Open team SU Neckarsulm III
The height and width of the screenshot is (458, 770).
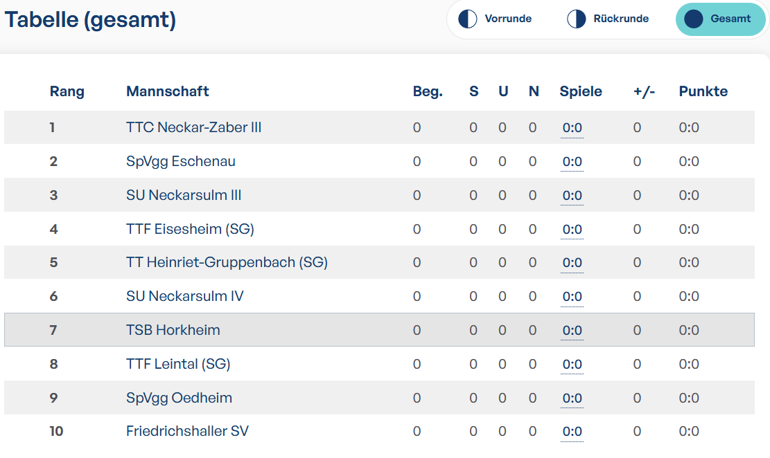tap(184, 195)
